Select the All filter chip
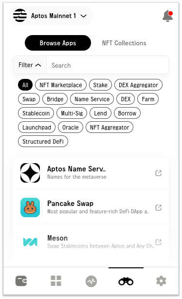The image size is (182, 299). pos(25,85)
